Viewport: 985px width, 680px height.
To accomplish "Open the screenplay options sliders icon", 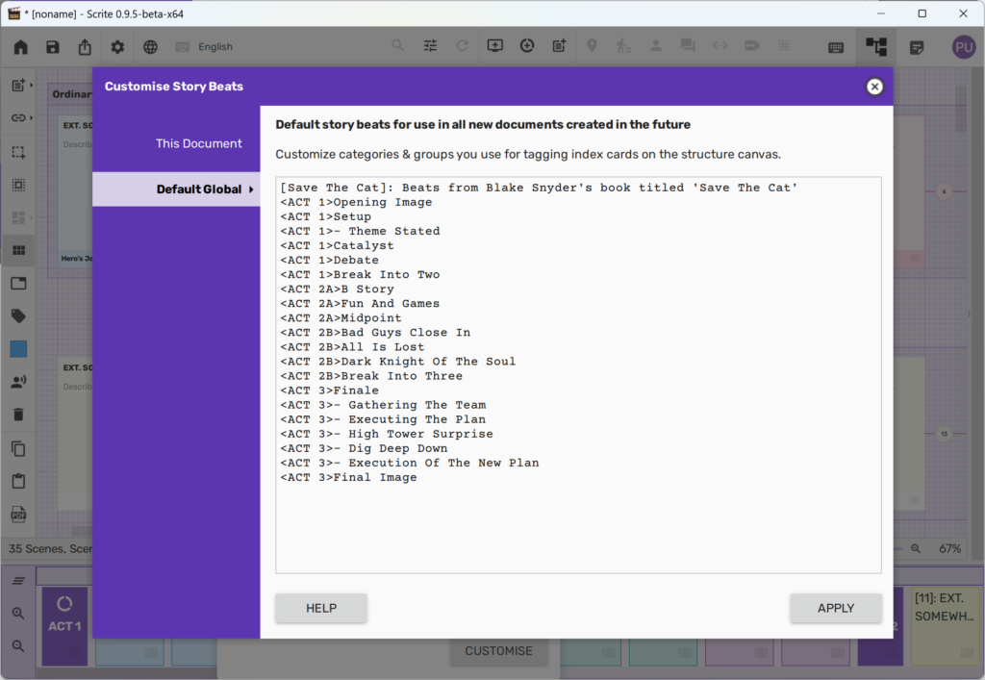I will pos(430,46).
